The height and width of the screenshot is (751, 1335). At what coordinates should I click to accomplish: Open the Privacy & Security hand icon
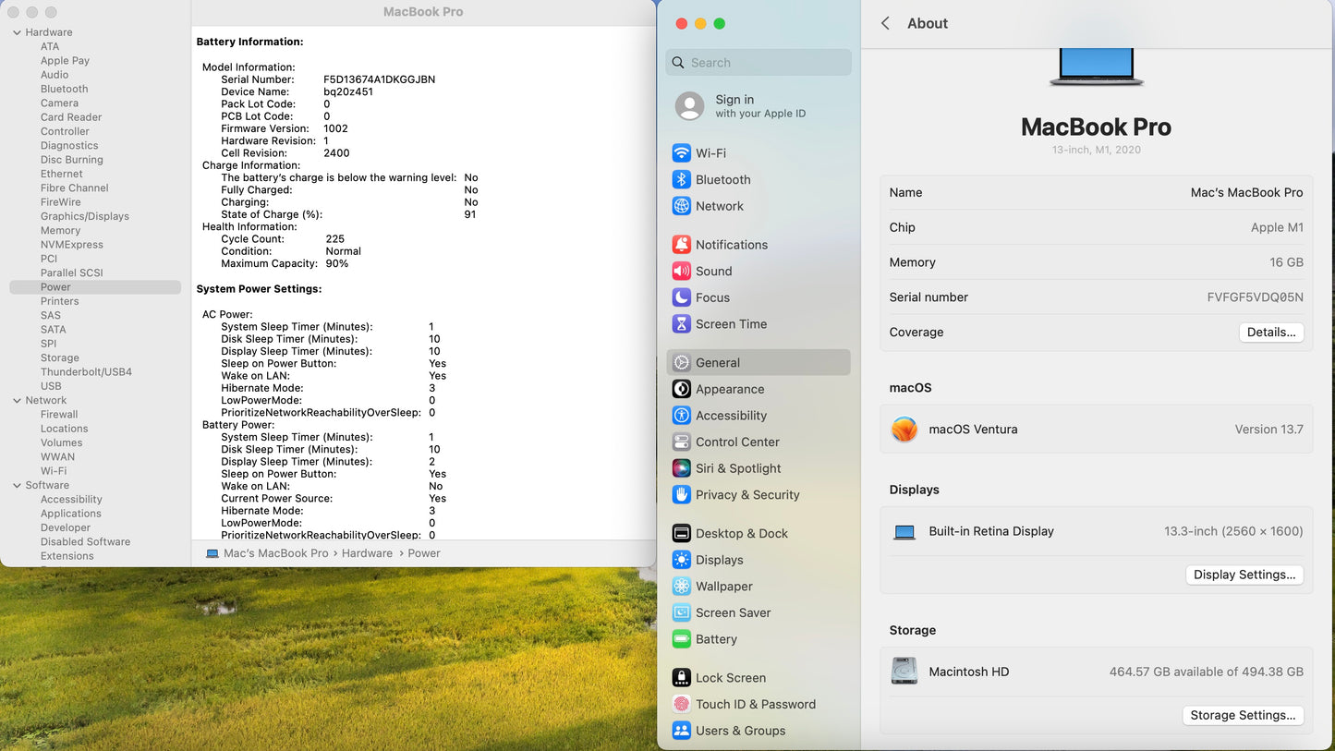point(681,495)
